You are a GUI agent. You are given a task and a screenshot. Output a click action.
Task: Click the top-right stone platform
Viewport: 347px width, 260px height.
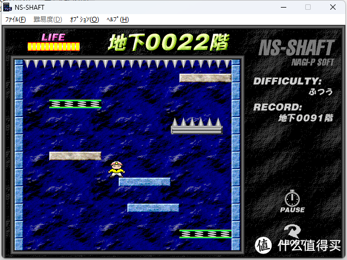[205, 78]
